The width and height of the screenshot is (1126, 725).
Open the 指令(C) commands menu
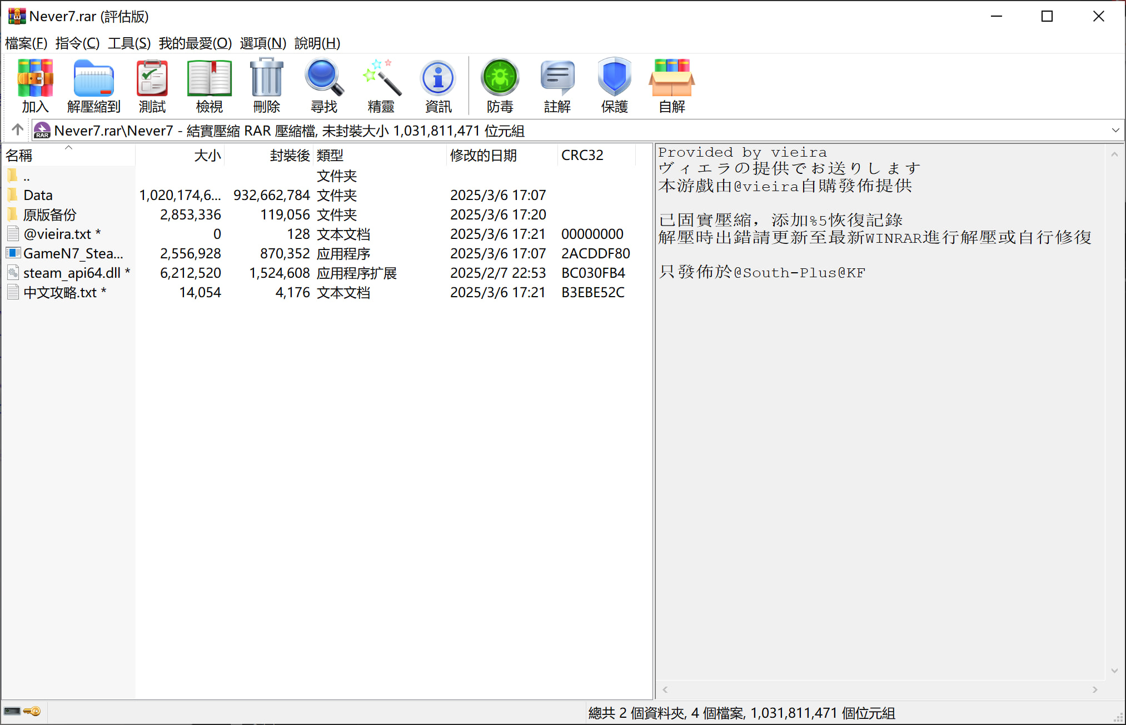pos(77,43)
